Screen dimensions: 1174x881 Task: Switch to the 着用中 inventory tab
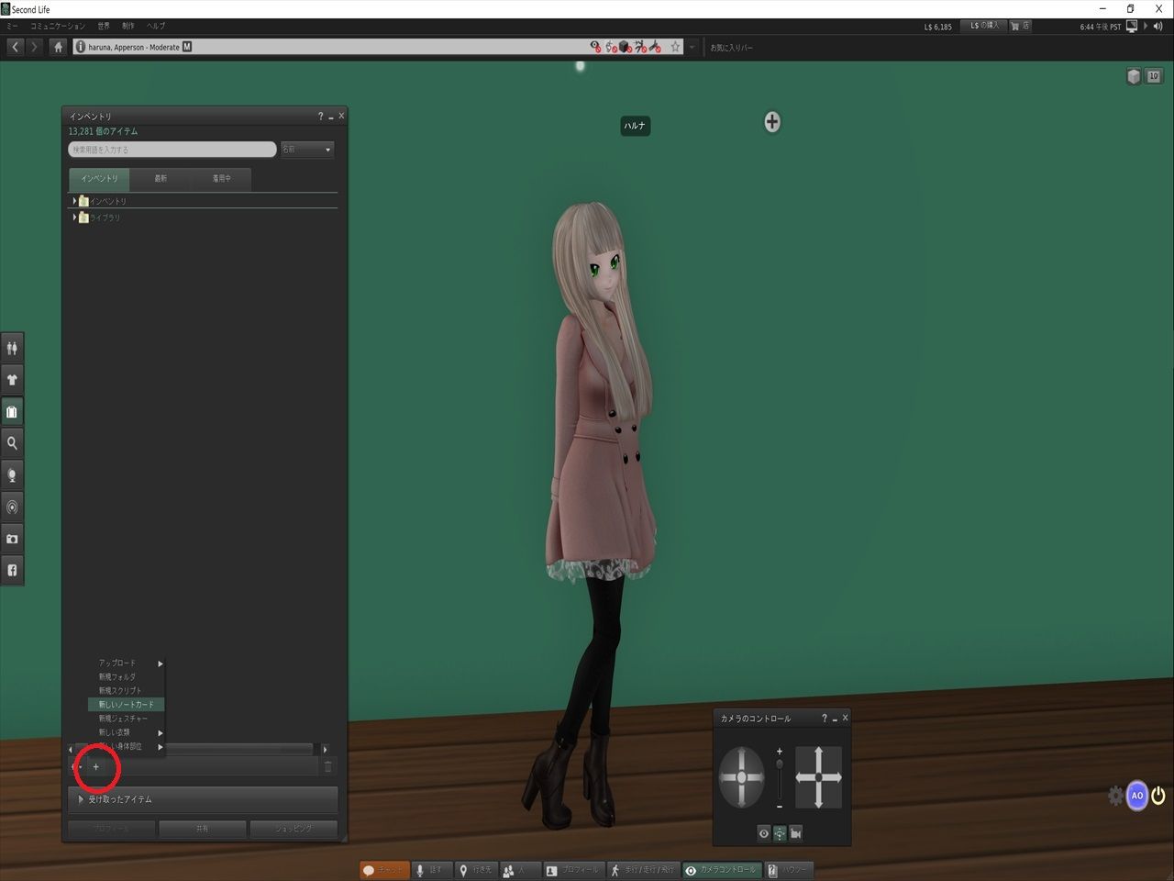(221, 179)
